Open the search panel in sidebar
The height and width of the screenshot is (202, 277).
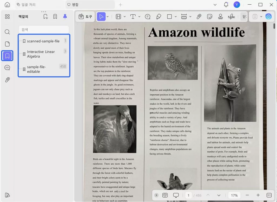[7, 32]
